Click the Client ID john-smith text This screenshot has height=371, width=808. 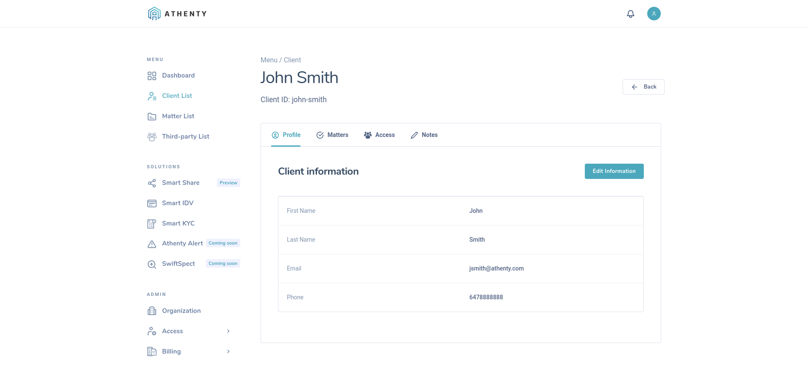(294, 100)
